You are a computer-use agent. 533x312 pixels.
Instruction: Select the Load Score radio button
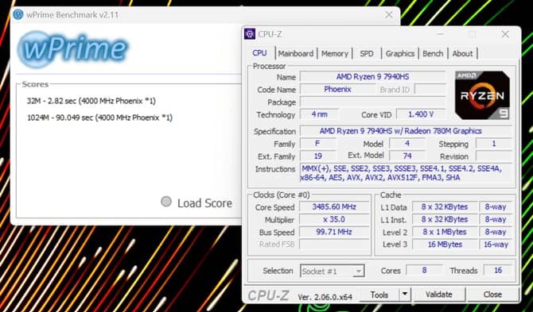(166, 202)
